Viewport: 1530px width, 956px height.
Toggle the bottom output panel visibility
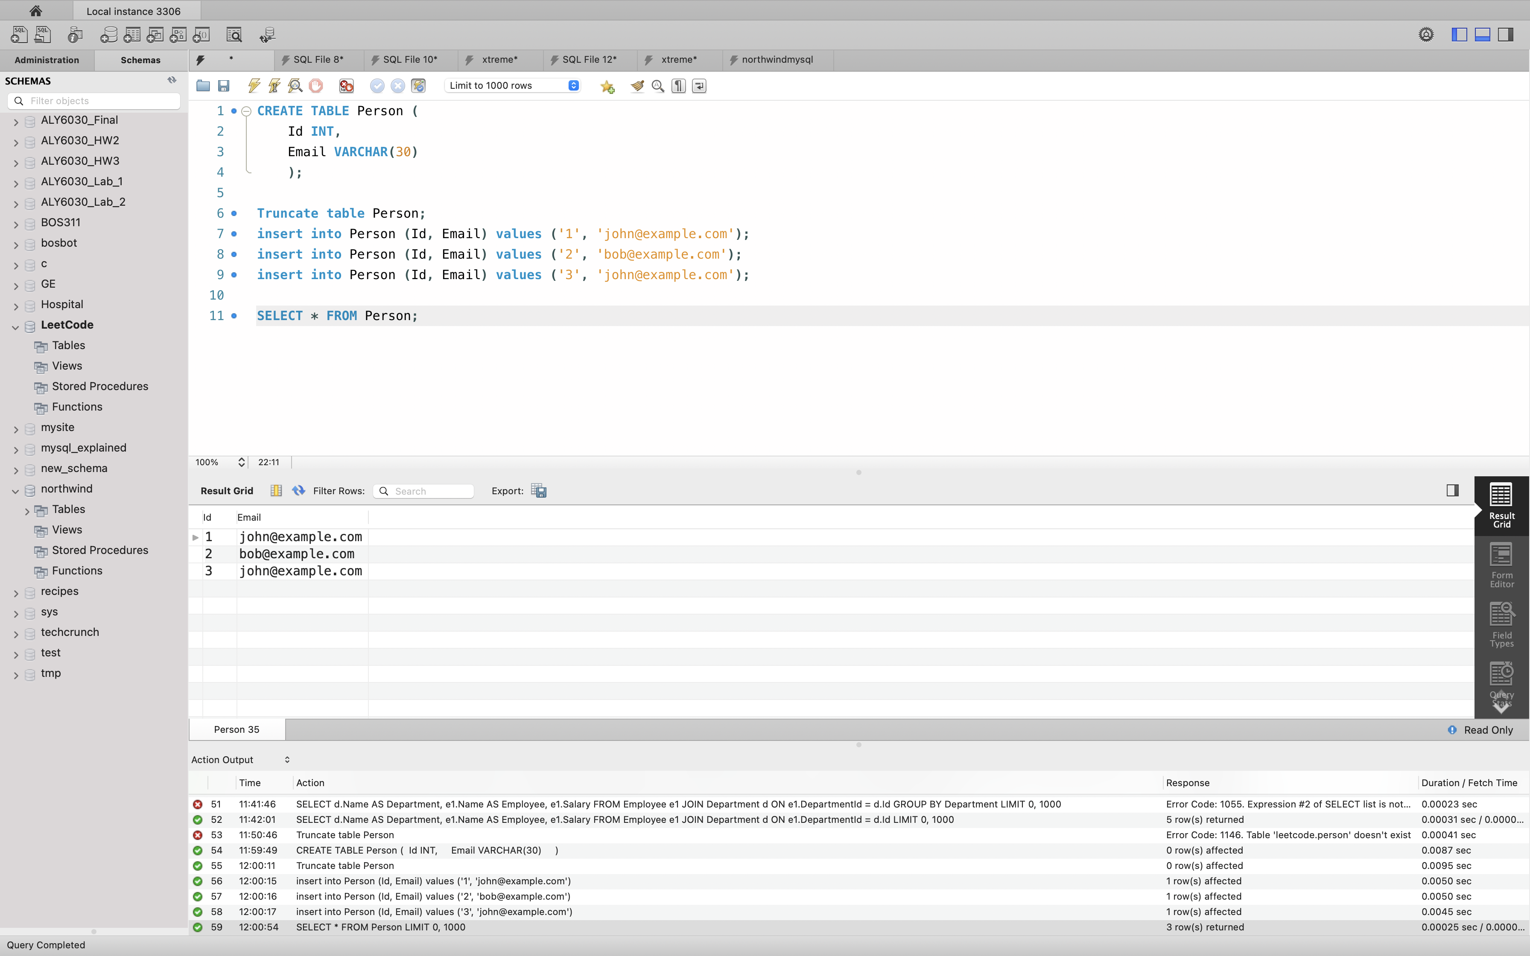click(1483, 35)
